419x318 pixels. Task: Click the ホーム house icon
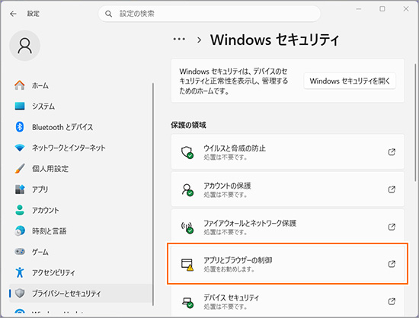coord(20,85)
